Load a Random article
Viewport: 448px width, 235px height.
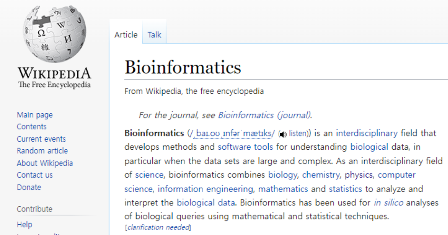(x=42, y=151)
